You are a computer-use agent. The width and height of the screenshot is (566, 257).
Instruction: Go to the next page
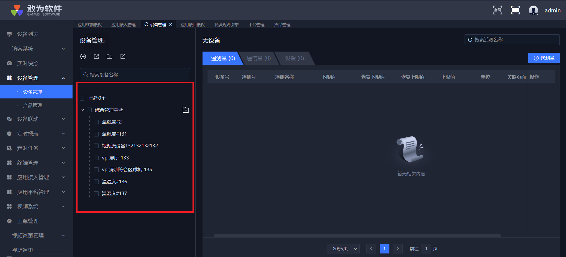tap(398, 249)
